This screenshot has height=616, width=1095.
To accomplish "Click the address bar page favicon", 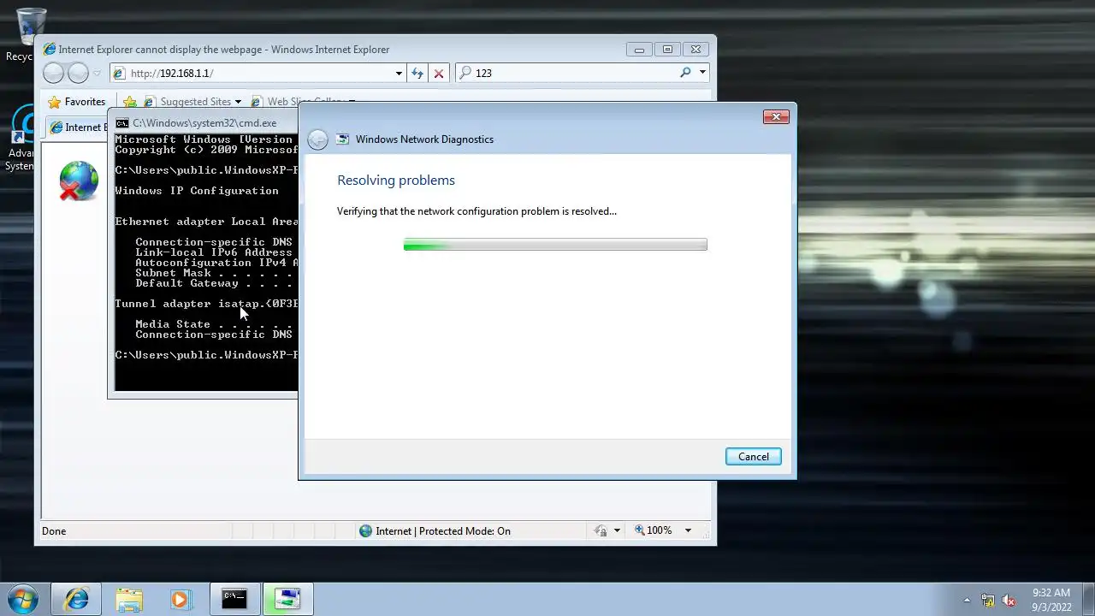I will (119, 73).
